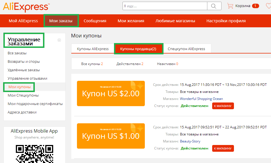This screenshot has width=271, height=163.
Task: Click the Mobile App QR code
Action: point(35,153)
